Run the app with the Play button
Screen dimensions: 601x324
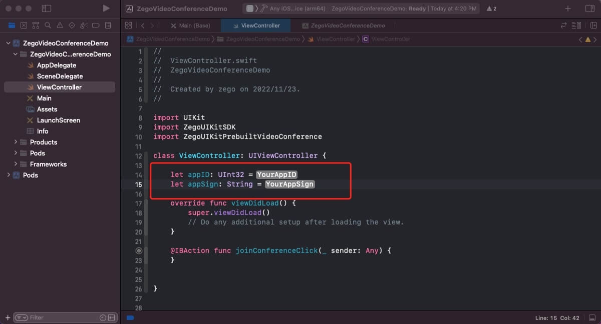106,8
